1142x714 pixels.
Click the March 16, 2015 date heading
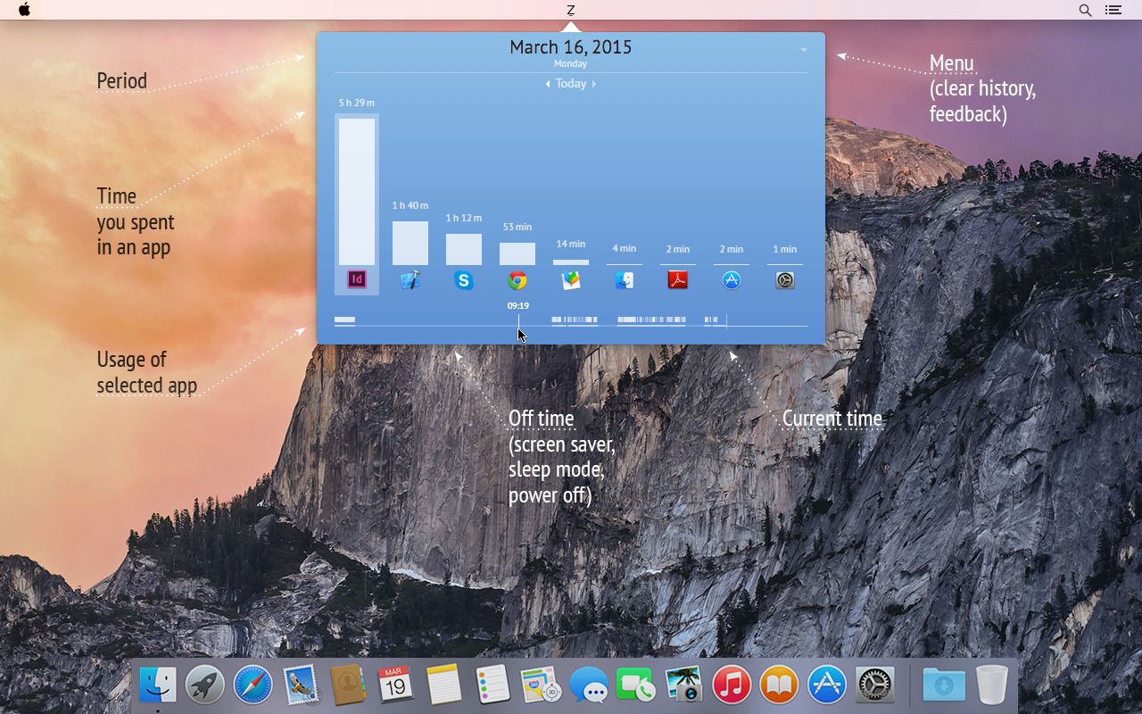tap(571, 46)
